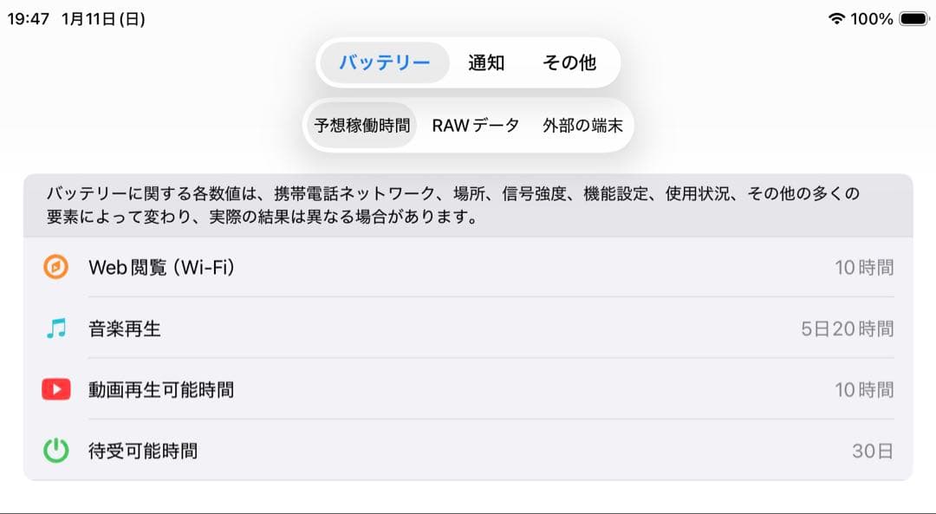
Task: Select the バッテリー tab
Action: pos(384,62)
